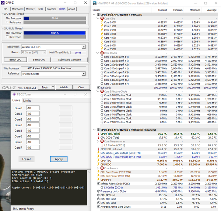Image resolution: width=221 pixels, height=211 pixels.
Task: Enable Multi Thread Reference checkbox
Action: (x=7, y=37)
